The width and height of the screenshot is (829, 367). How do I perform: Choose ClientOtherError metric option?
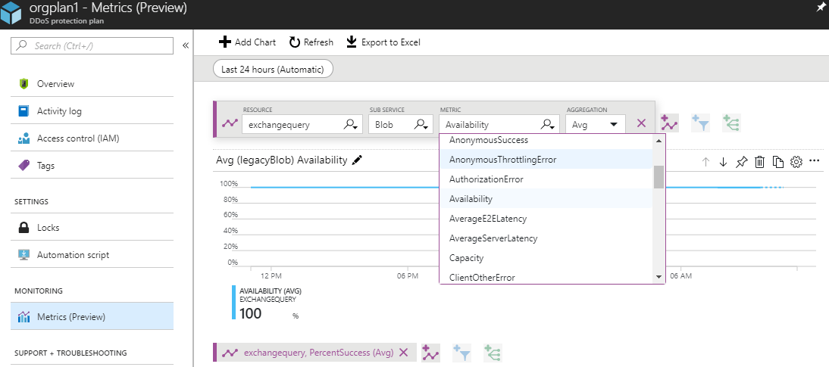(546, 277)
